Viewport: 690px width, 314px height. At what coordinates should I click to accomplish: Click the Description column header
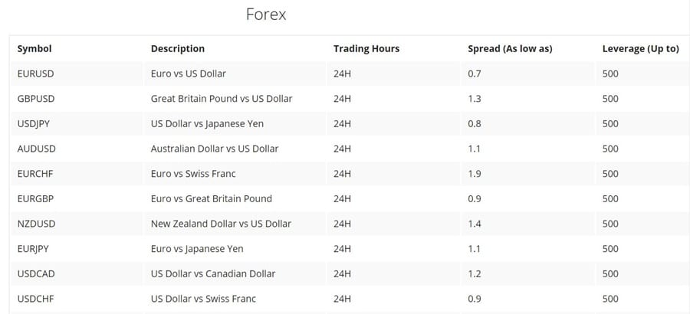coord(178,48)
